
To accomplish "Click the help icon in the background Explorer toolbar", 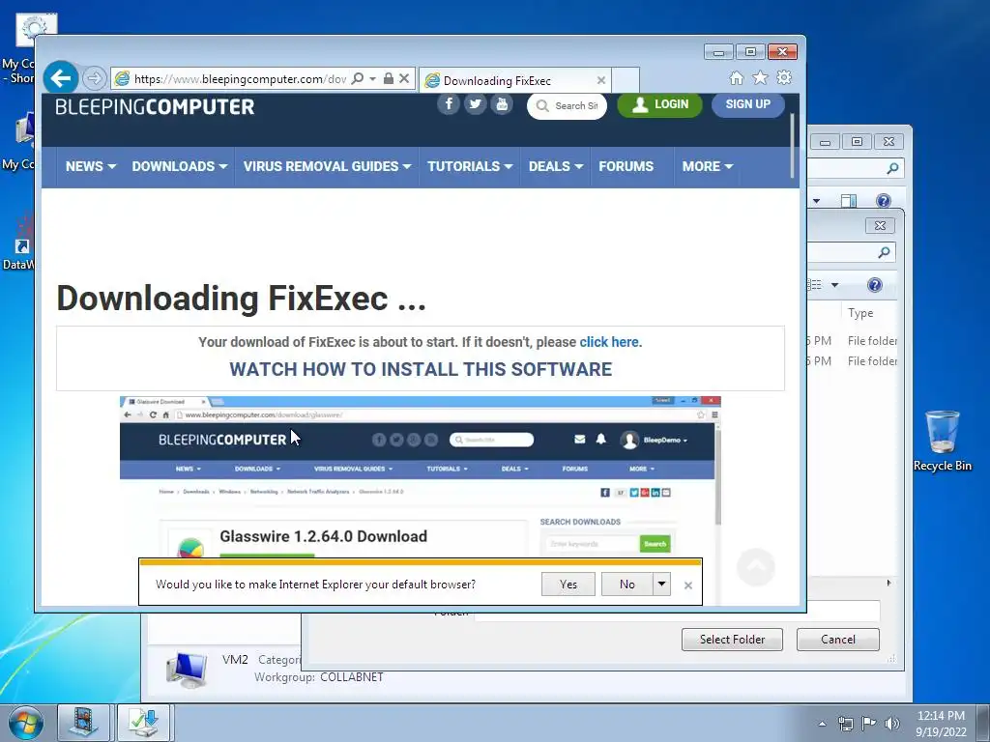I will (x=884, y=201).
